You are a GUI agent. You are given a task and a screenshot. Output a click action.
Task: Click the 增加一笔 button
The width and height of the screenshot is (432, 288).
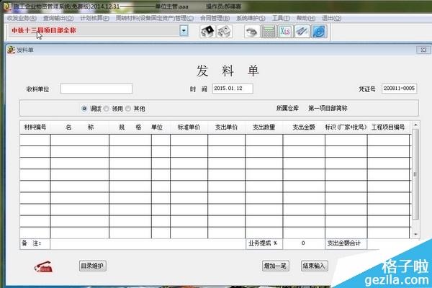click(275, 266)
